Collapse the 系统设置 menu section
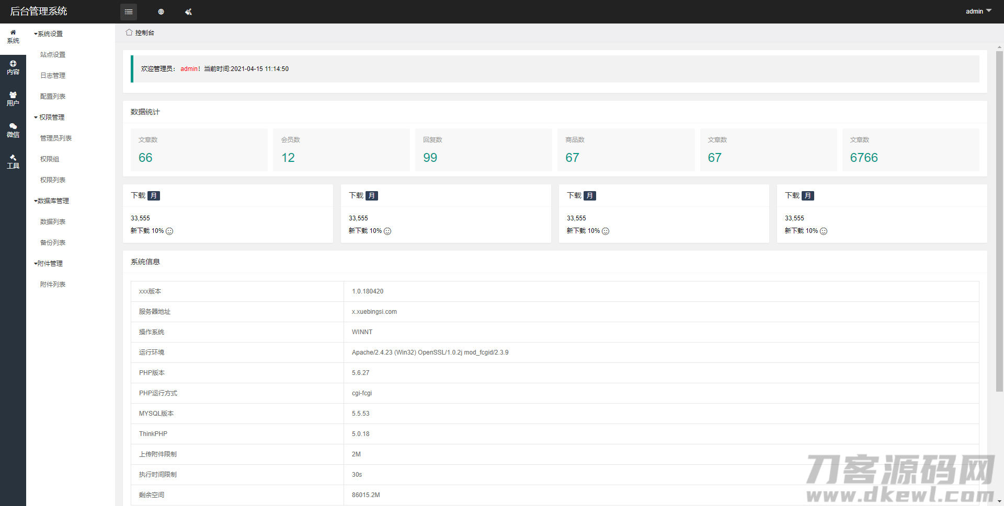Viewport: 1004px width, 506px height. click(x=50, y=33)
